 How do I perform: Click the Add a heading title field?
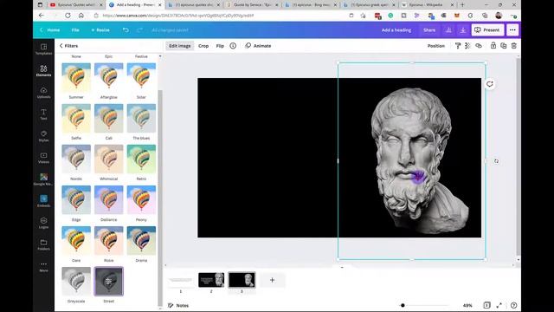point(396,30)
